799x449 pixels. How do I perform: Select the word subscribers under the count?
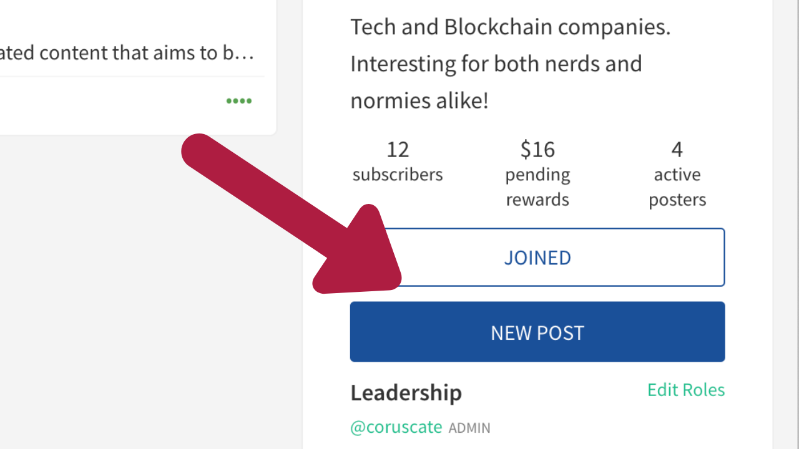pyautogui.click(x=397, y=175)
